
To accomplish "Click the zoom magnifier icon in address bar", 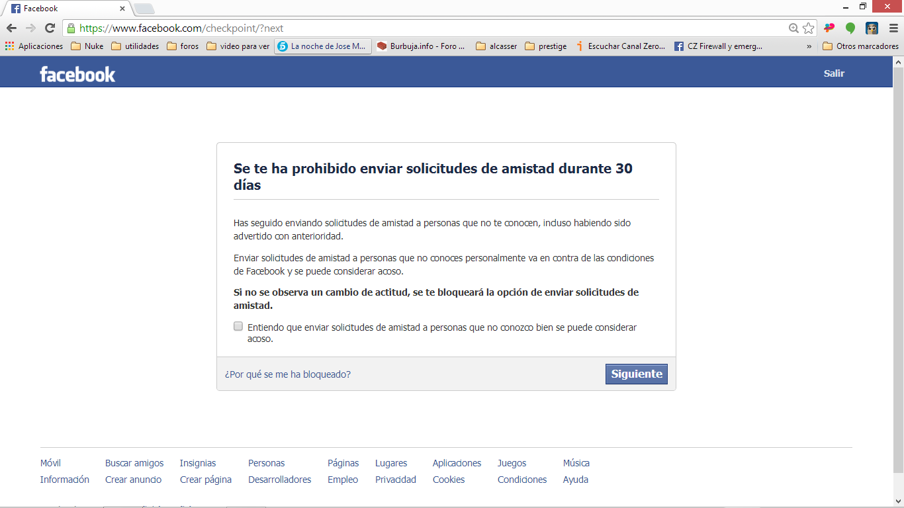I will tap(793, 28).
